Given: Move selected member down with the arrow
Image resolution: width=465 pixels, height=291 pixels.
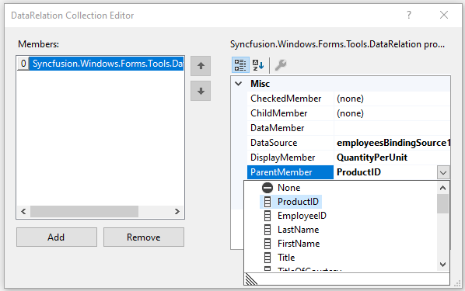Looking at the screenshot, I should 201,91.
